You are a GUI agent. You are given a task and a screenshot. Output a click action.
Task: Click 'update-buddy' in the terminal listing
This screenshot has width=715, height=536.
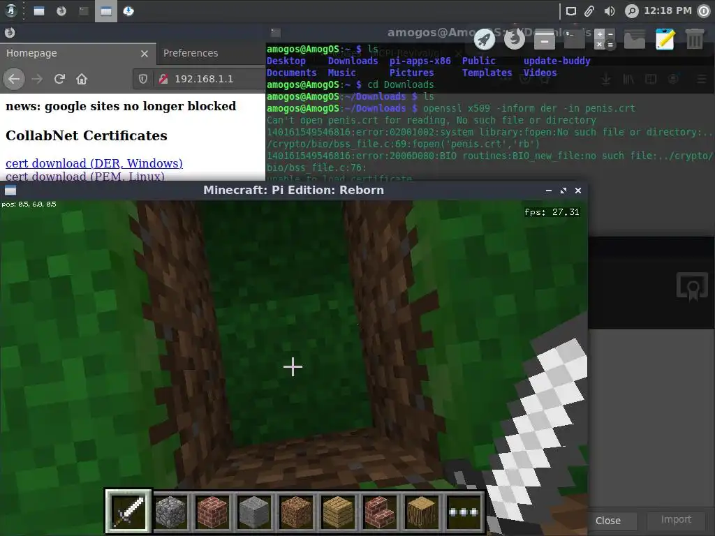click(556, 61)
